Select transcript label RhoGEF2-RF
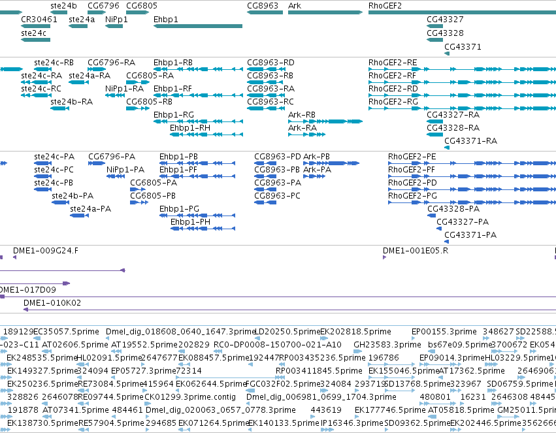Screen dimensions: 556x433 point(392,76)
